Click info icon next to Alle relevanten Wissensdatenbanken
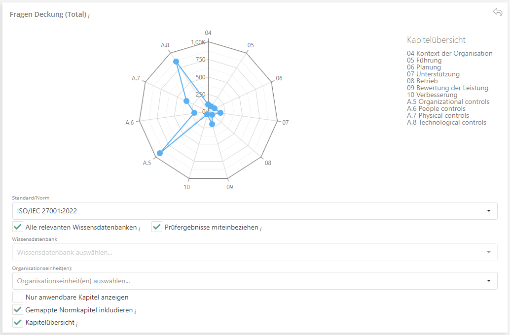 (140, 228)
